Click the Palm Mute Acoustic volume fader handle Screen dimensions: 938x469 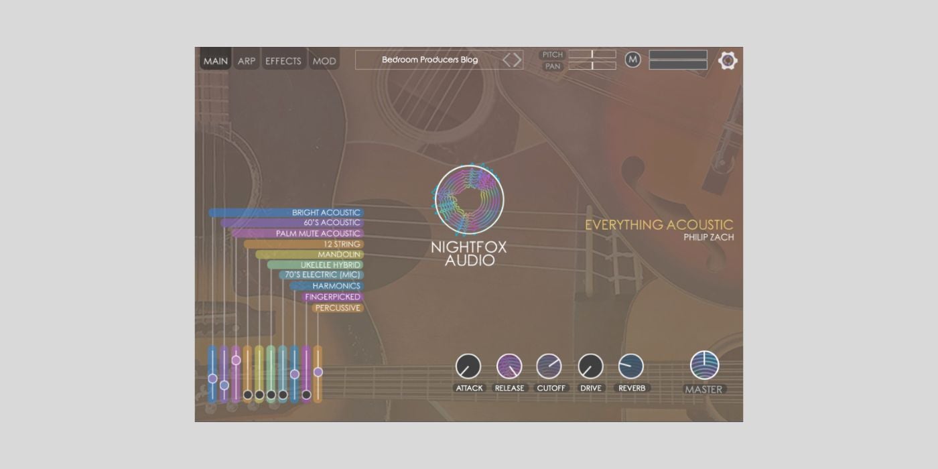click(x=236, y=360)
